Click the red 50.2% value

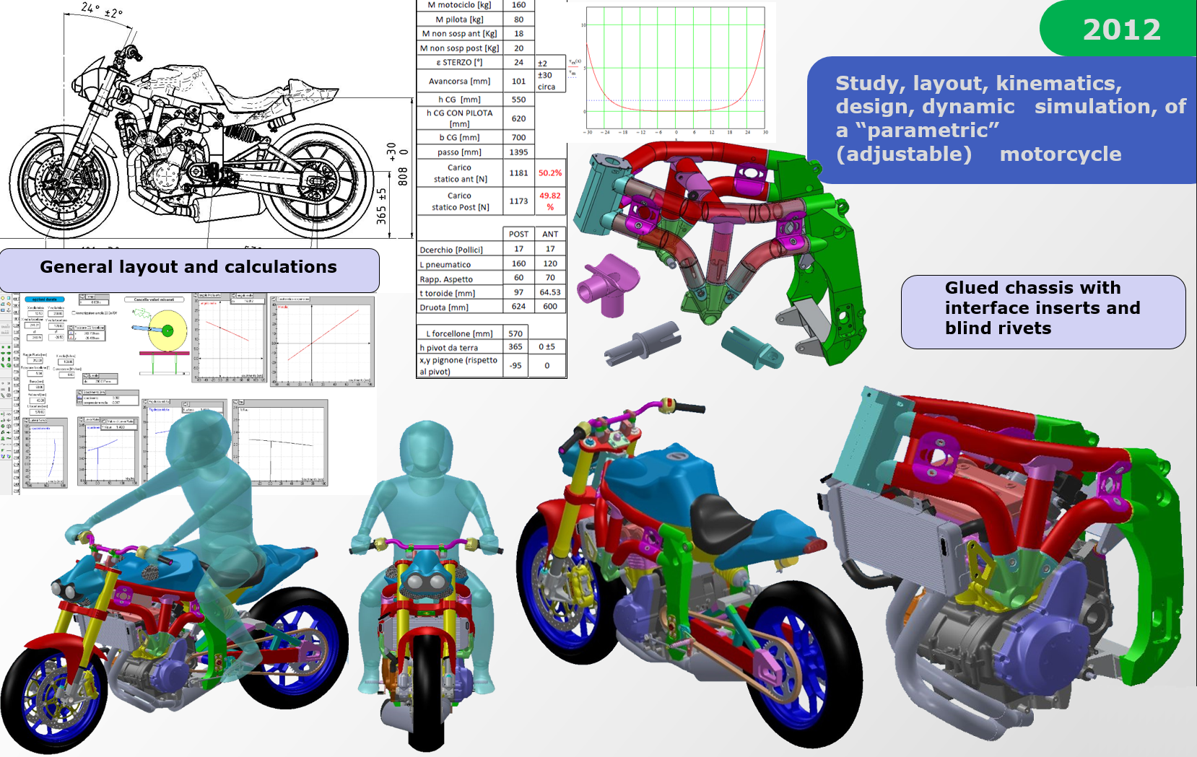click(x=550, y=173)
